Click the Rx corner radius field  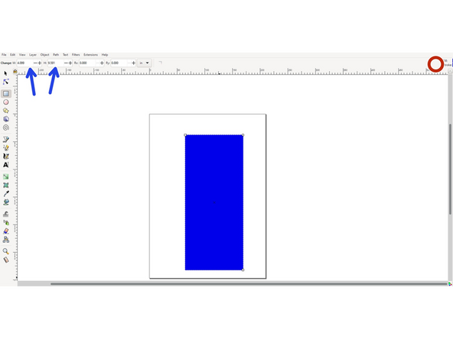click(87, 63)
